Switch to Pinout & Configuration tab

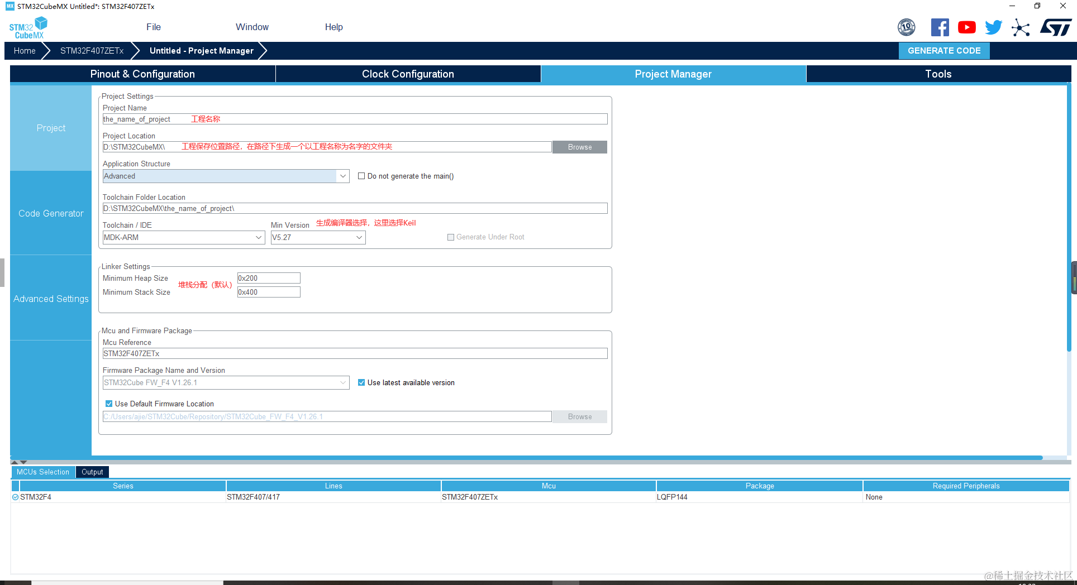(x=142, y=74)
